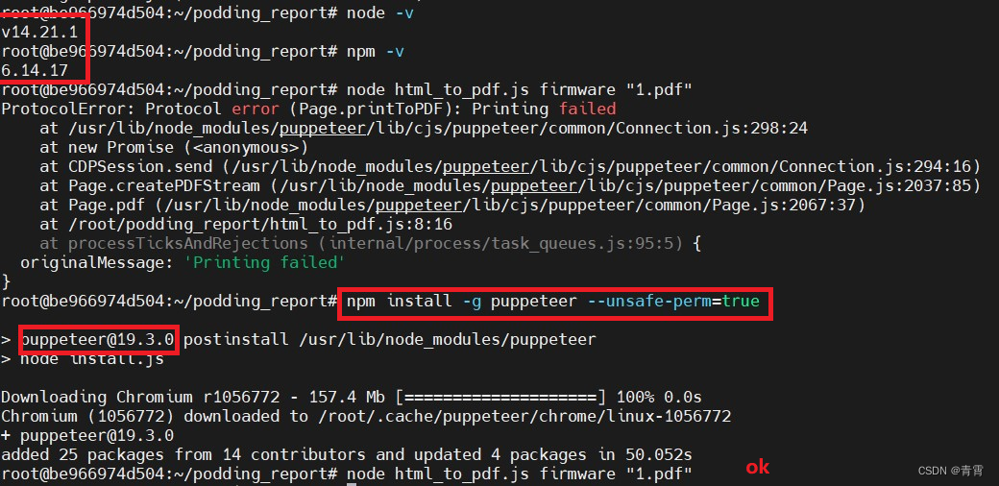999x486 pixels.
Task: Click the Page.createPDFStream stack trace line
Action: 510,186
